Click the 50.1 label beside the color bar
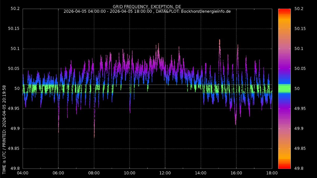Screen dimensions: 317x178 coord(299,49)
